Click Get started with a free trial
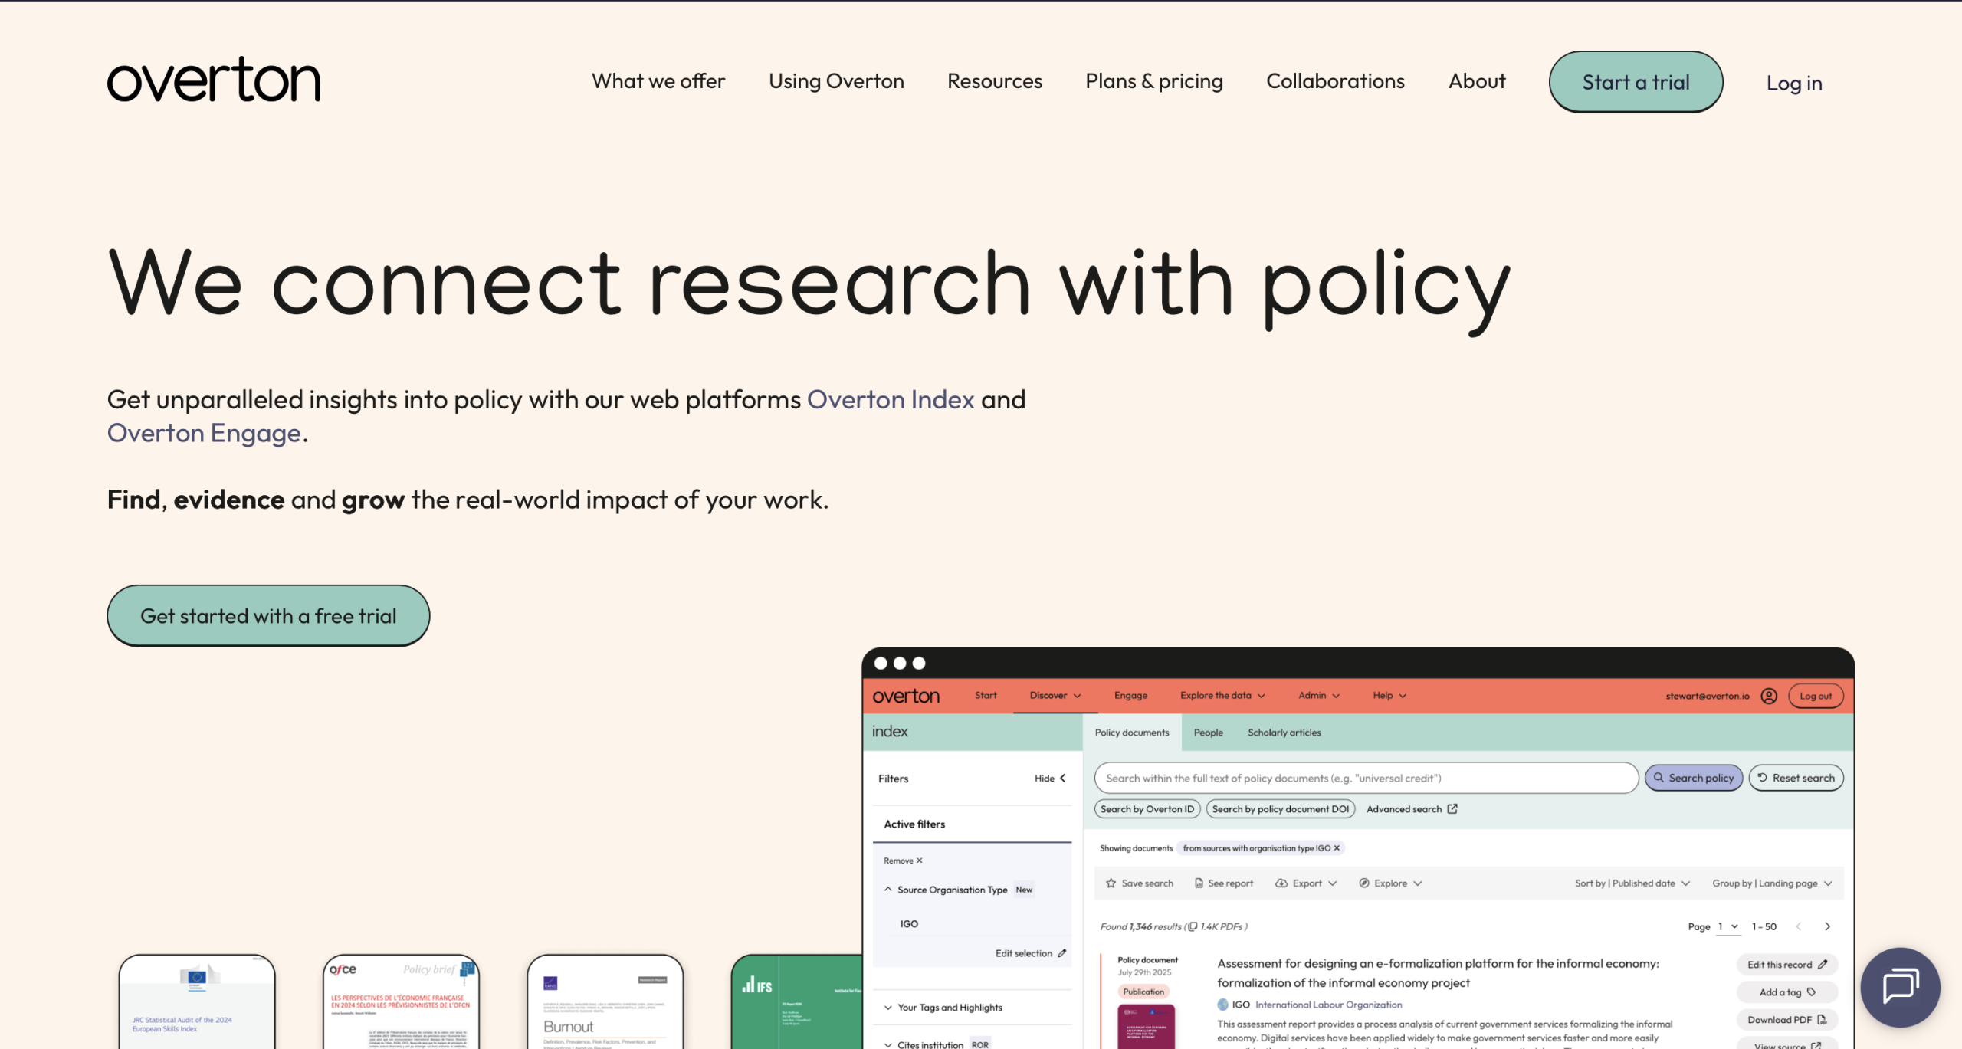 (268, 616)
